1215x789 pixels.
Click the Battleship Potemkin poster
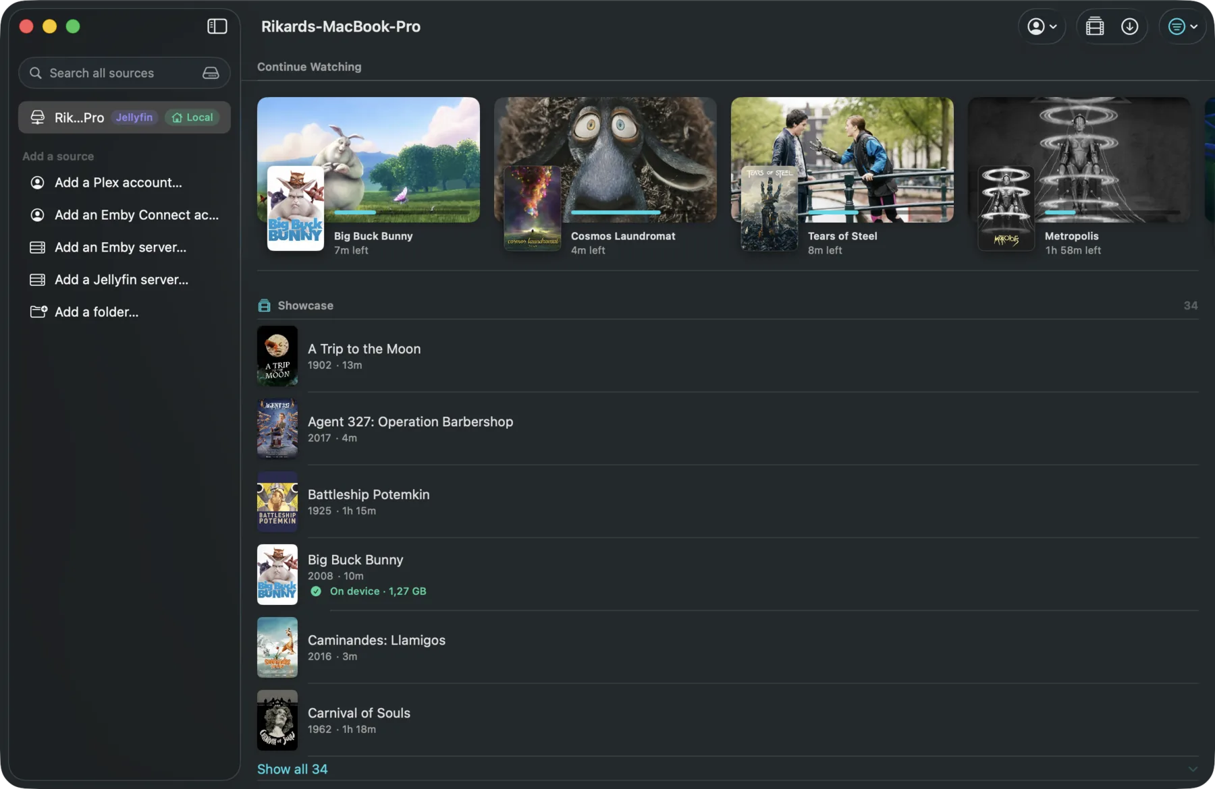pyautogui.click(x=277, y=502)
